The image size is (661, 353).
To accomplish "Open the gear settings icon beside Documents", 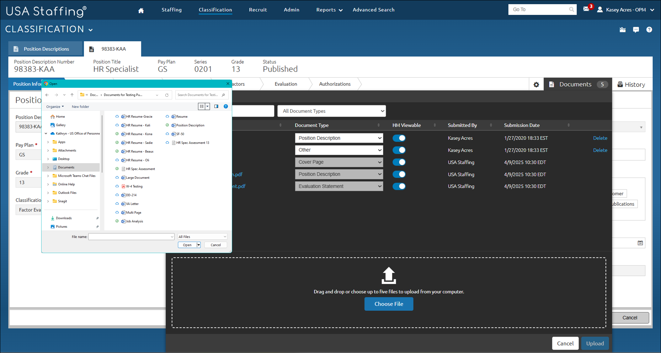I will tap(536, 85).
